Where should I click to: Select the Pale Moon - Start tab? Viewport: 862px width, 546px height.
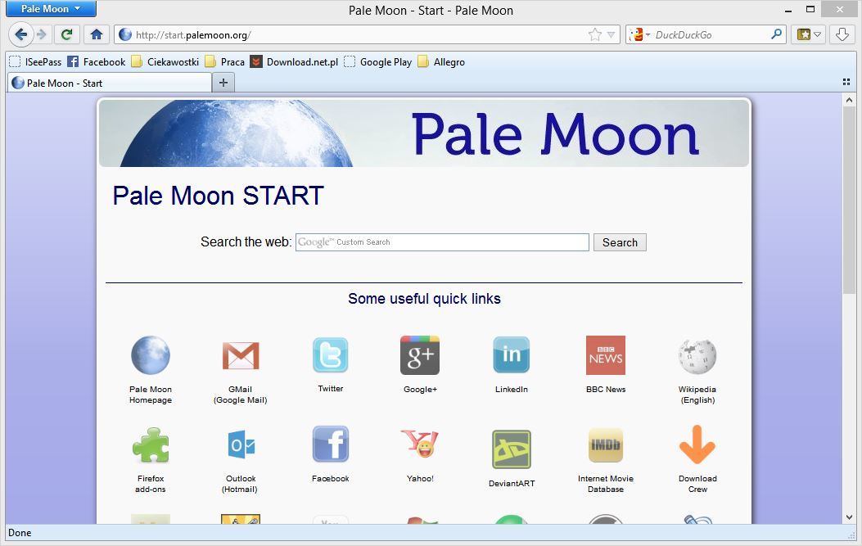coord(110,83)
